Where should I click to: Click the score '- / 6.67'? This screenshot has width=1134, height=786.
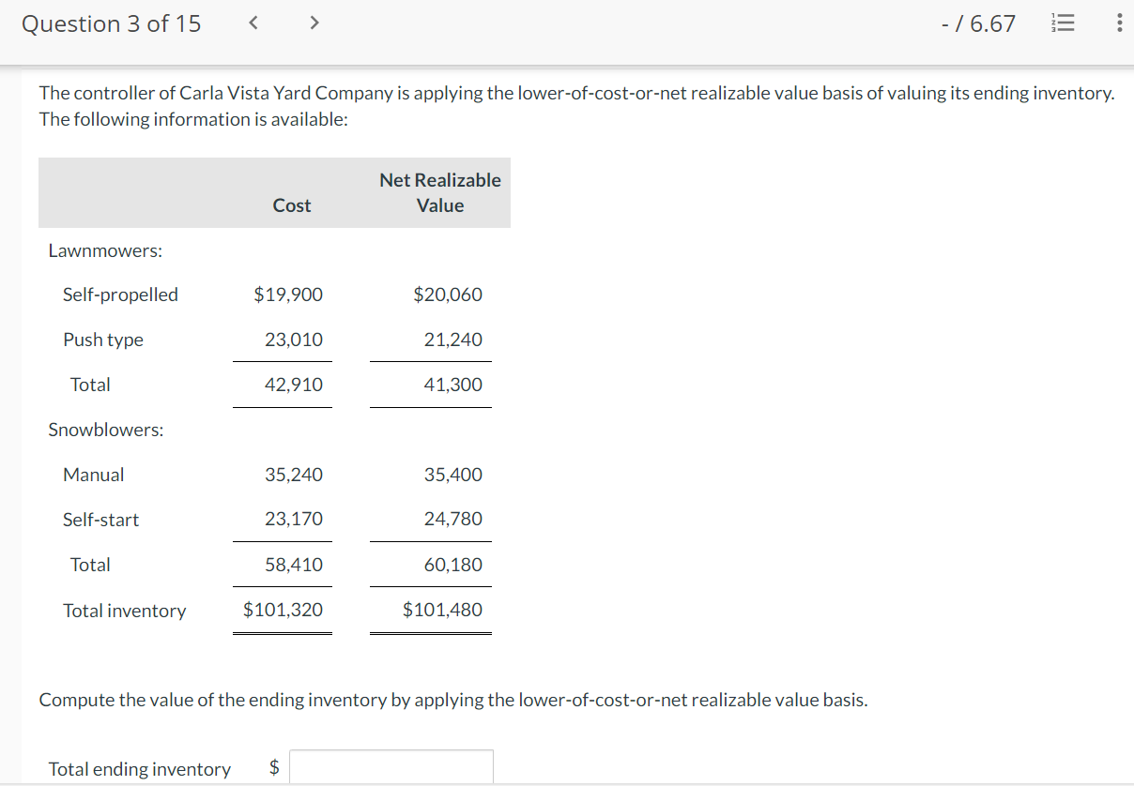pyautogui.click(x=978, y=23)
